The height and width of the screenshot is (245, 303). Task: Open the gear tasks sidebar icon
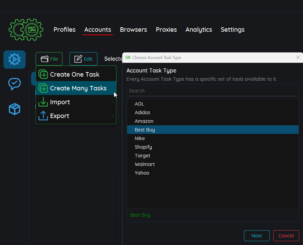pos(15,59)
